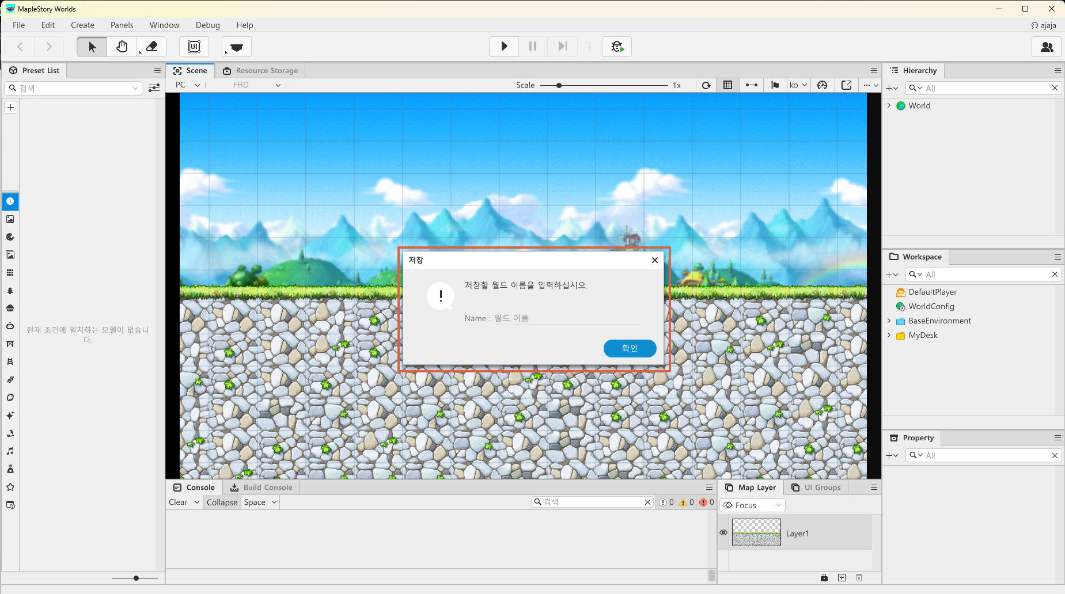
Task: Click the world Name input field
Action: (567, 318)
